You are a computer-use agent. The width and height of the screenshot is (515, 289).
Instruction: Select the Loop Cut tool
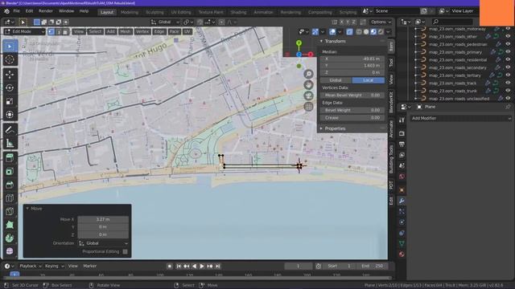point(10,198)
